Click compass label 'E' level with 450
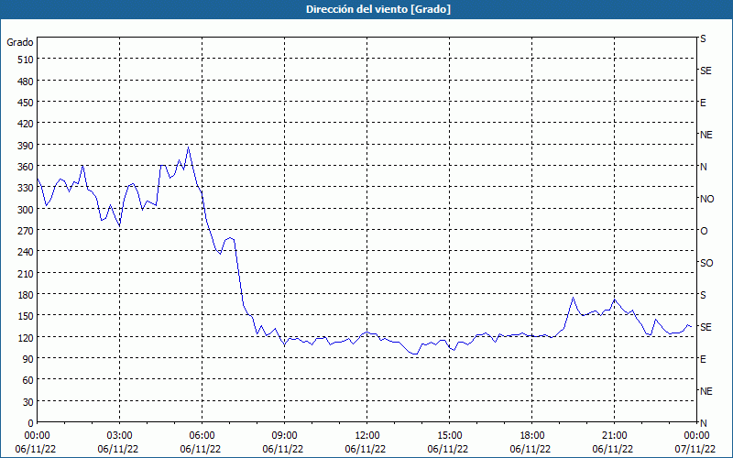Screen dimensions: 733x458 tap(703, 103)
